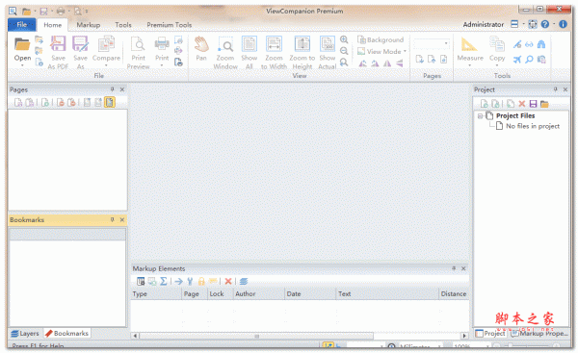Click Zoom to Height
The width and height of the screenshot is (578, 353).
tap(302, 44)
